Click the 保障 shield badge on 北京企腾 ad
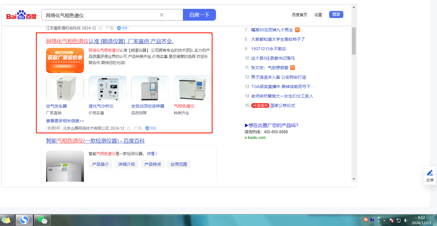 click(x=151, y=129)
